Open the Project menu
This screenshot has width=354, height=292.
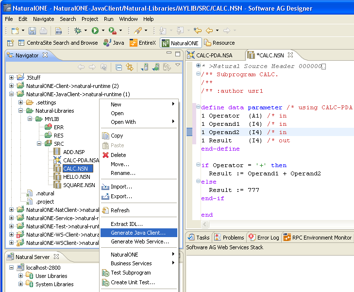pyautogui.click(x=90, y=19)
